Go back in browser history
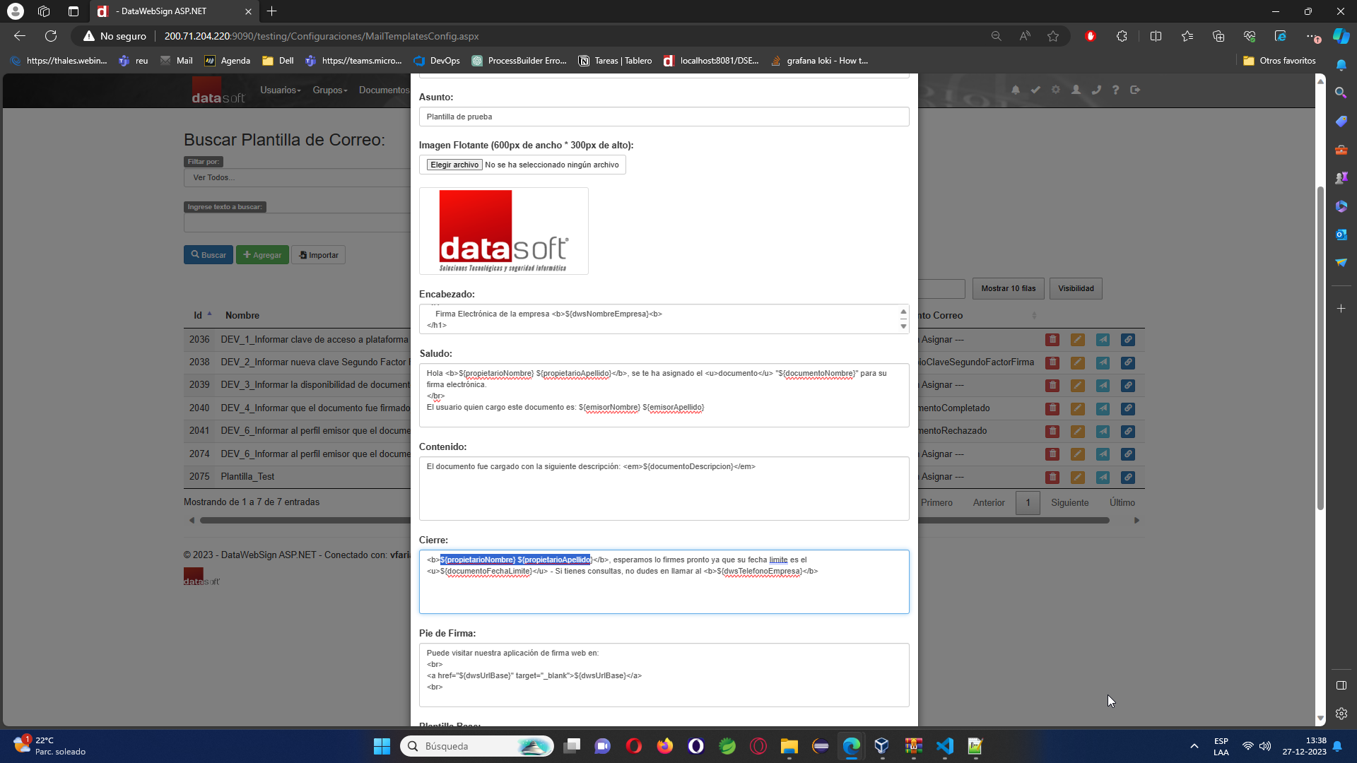Viewport: 1357px width, 763px height. 20,36
